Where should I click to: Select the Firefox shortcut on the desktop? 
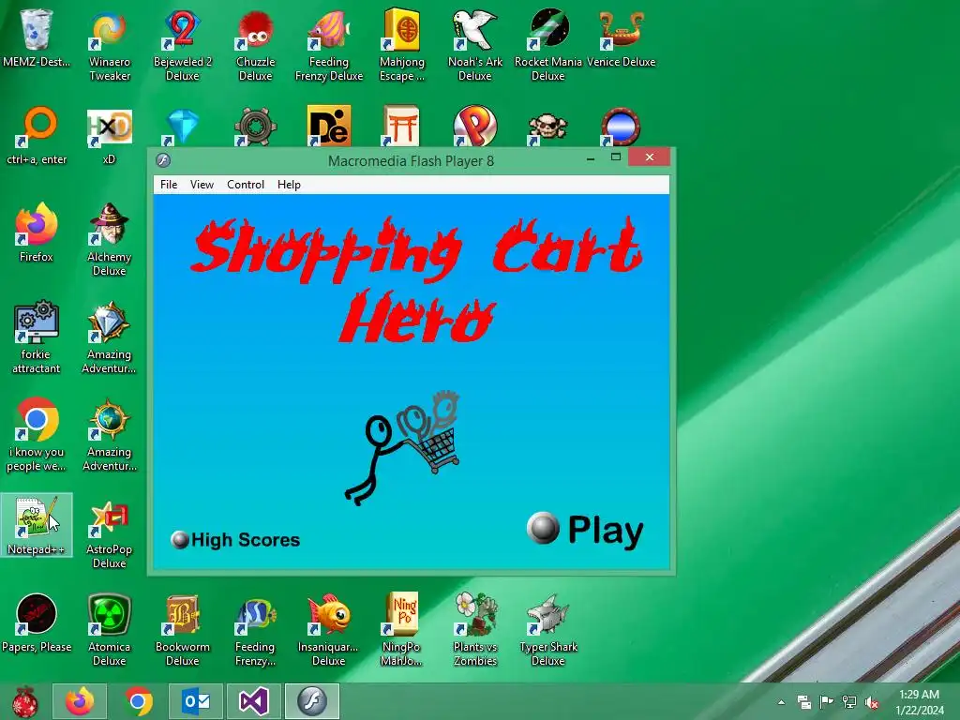point(37,232)
